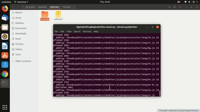This screenshot has width=200, height=112.
Task: Minimize the terminal window
Action: [147, 27]
